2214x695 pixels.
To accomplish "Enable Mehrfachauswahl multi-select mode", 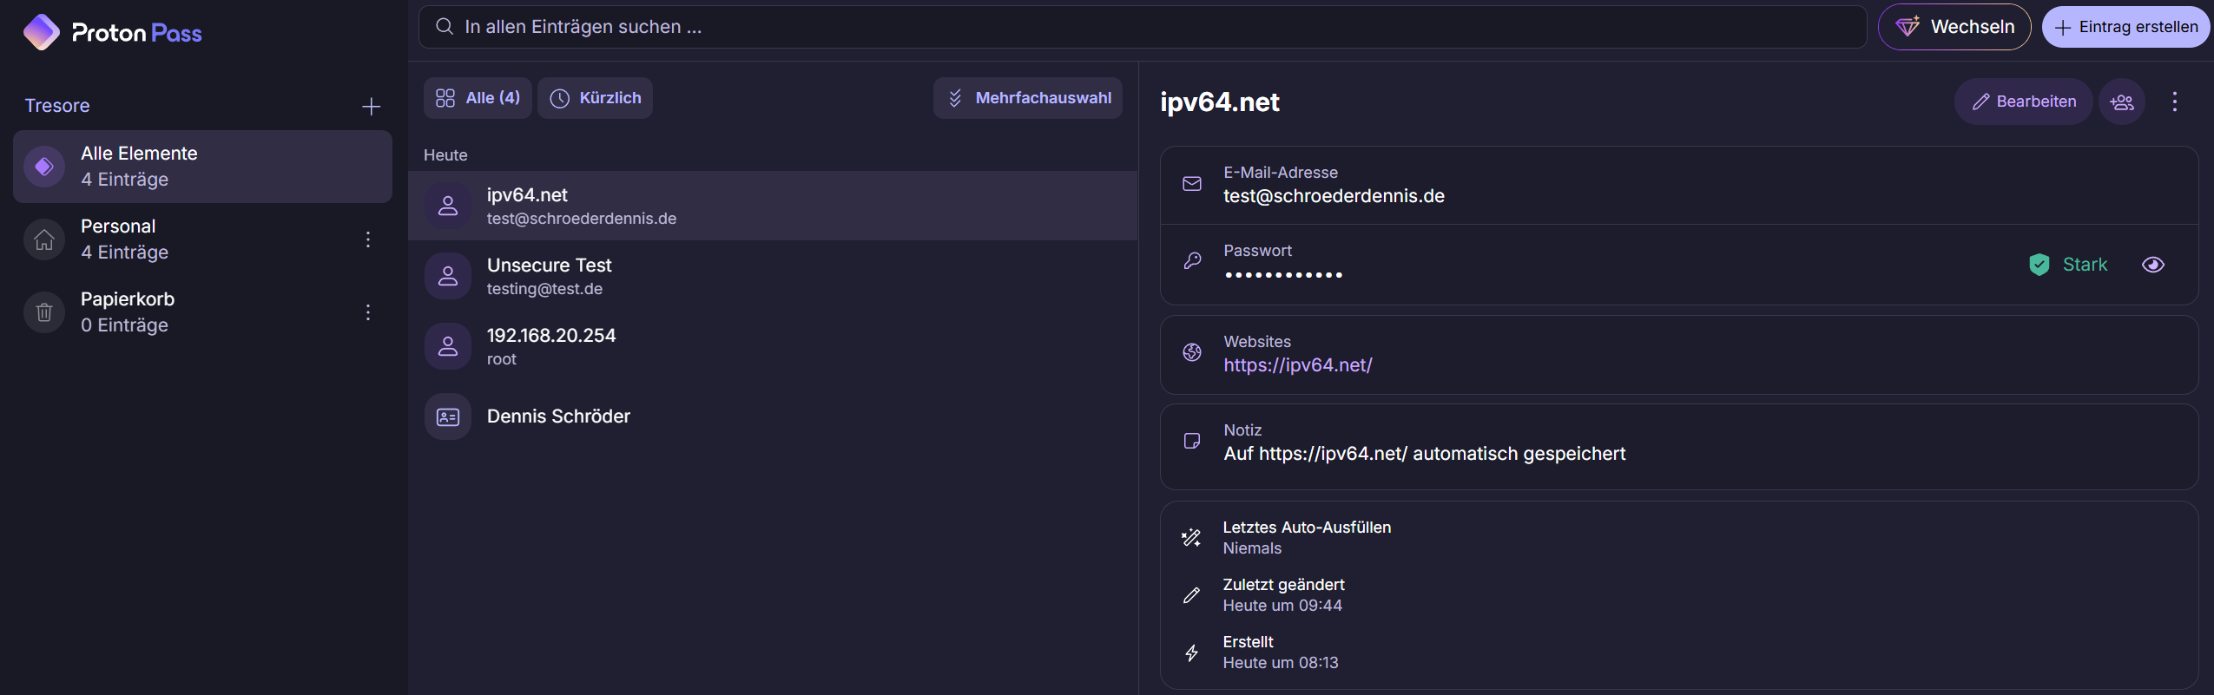I will tap(1028, 98).
